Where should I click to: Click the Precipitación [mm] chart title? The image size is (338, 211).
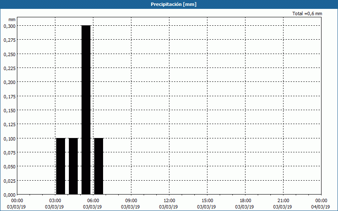point(174,4)
